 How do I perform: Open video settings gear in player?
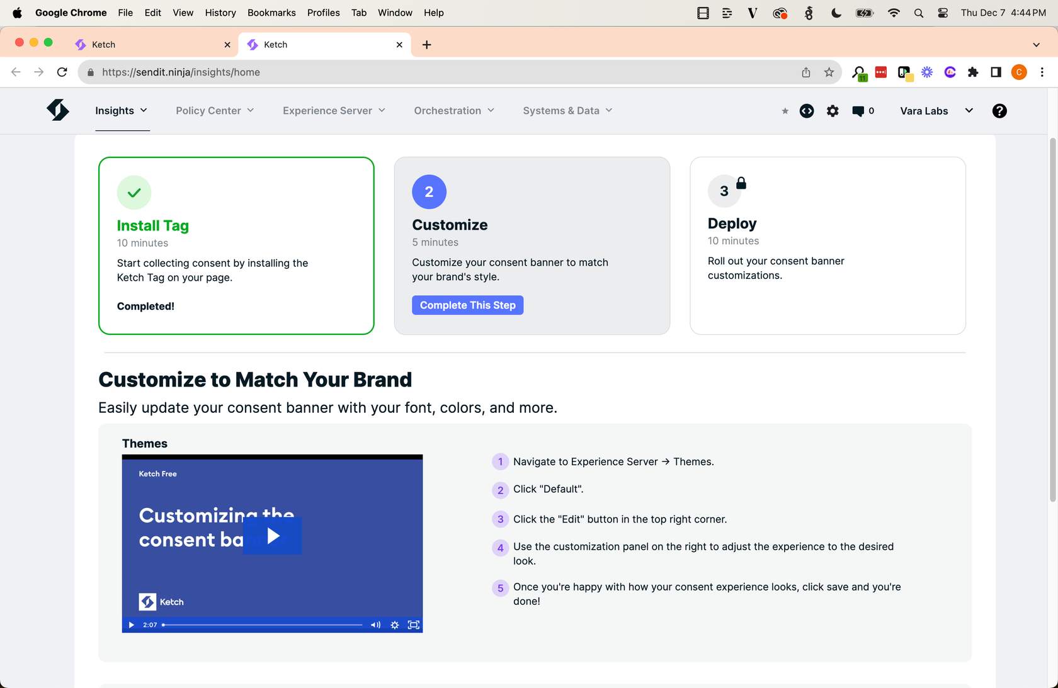tap(394, 625)
